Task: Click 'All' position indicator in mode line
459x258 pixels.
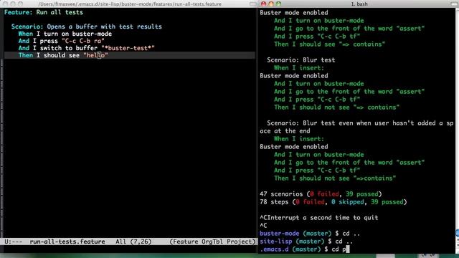Action: (x=120, y=242)
